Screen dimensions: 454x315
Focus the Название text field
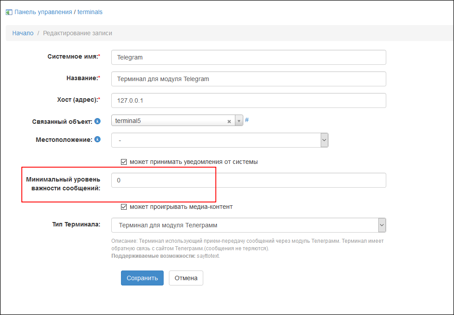[x=249, y=79]
